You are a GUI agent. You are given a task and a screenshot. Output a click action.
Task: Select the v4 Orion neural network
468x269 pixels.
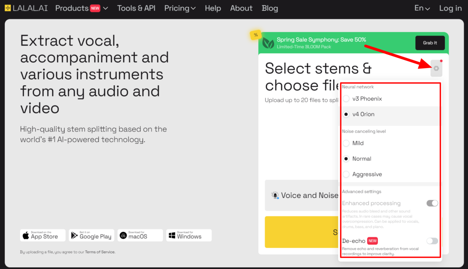[x=346, y=114]
